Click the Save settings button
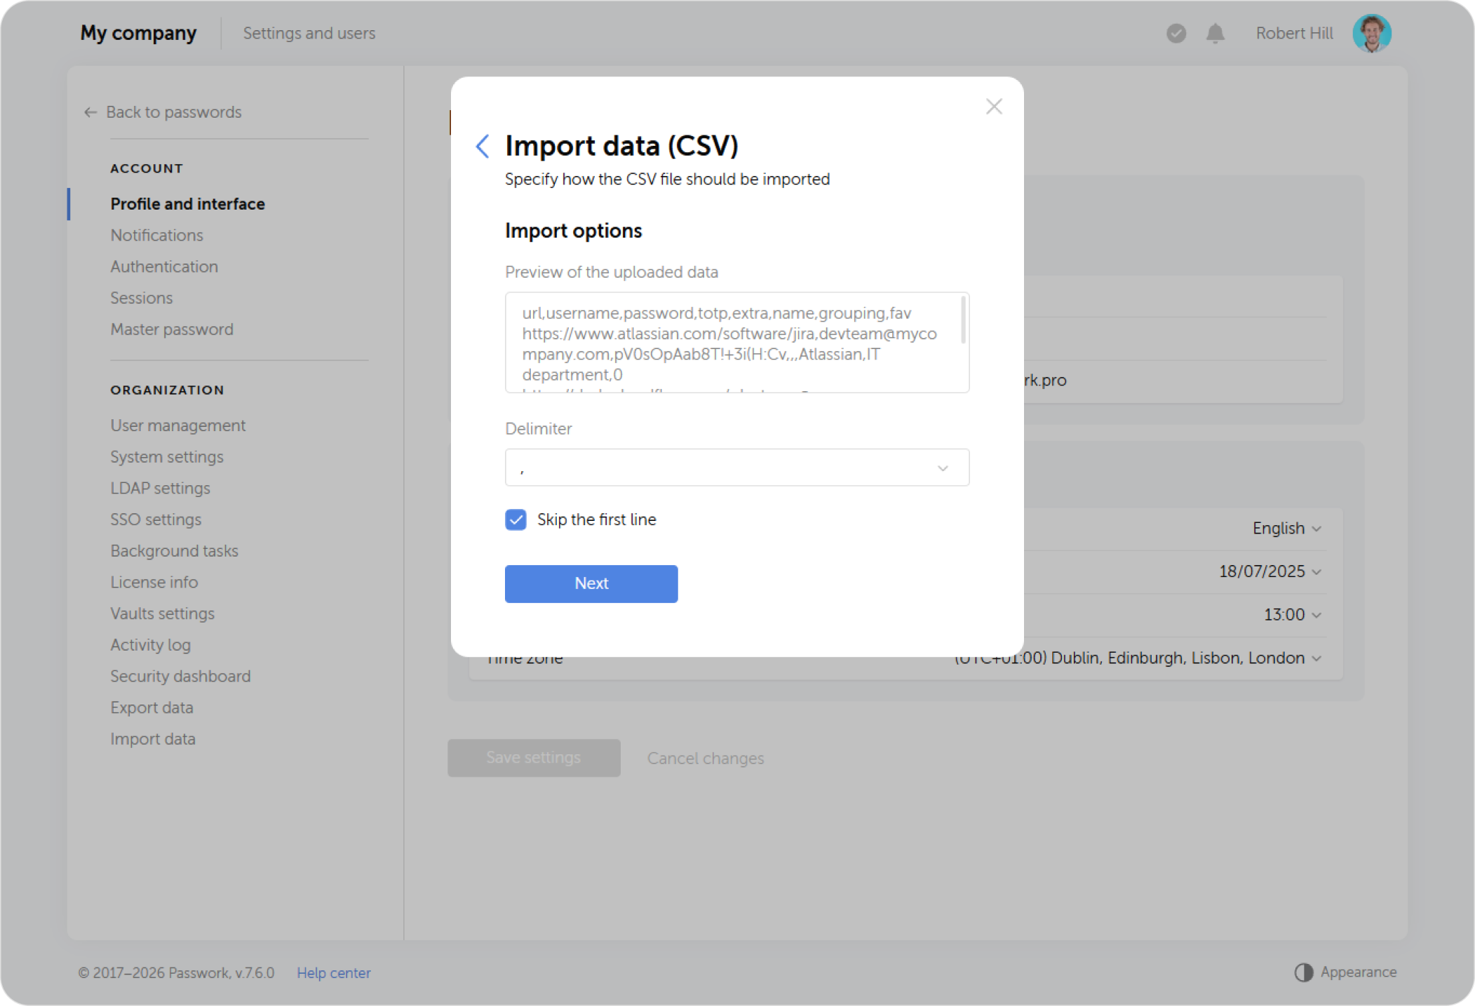This screenshot has height=1006, width=1475. pyautogui.click(x=534, y=758)
